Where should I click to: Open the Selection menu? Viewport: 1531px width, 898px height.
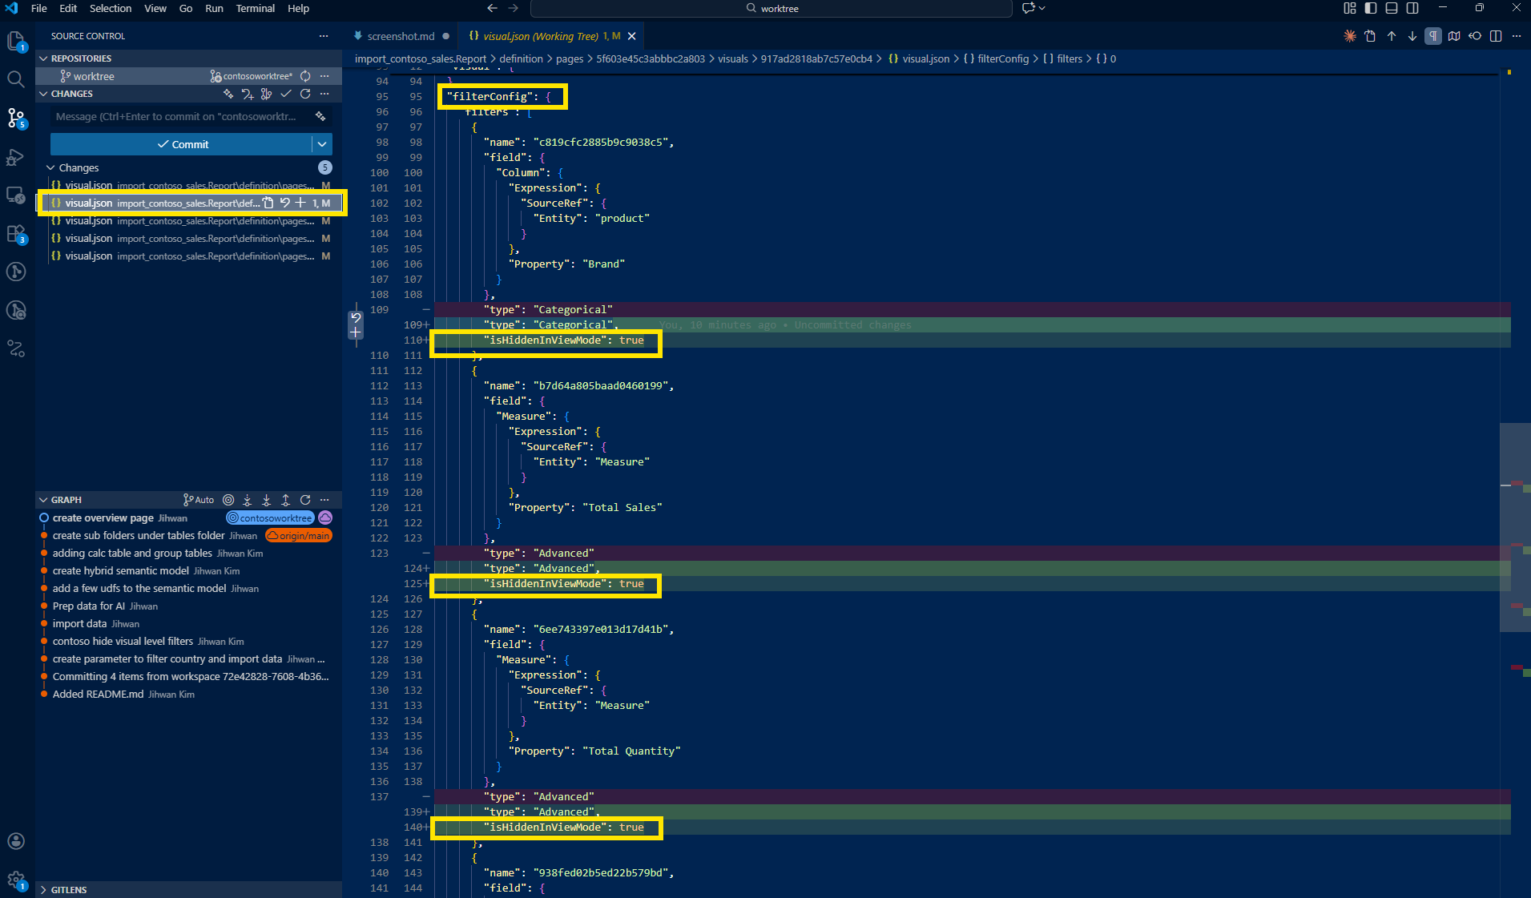111,8
